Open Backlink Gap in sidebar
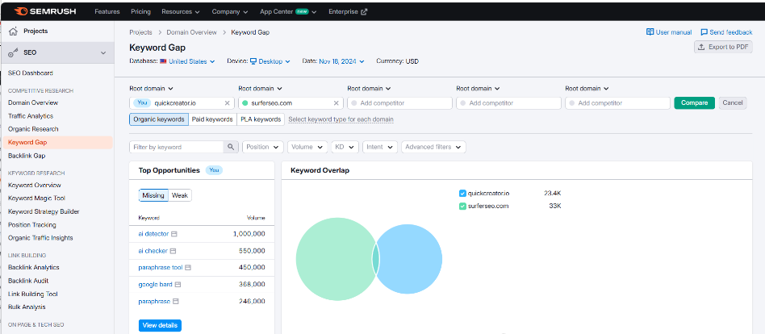The image size is (765, 334). pos(27,156)
